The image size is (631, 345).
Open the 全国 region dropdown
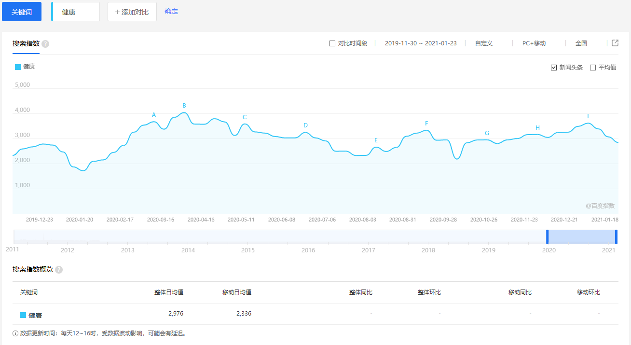point(581,43)
